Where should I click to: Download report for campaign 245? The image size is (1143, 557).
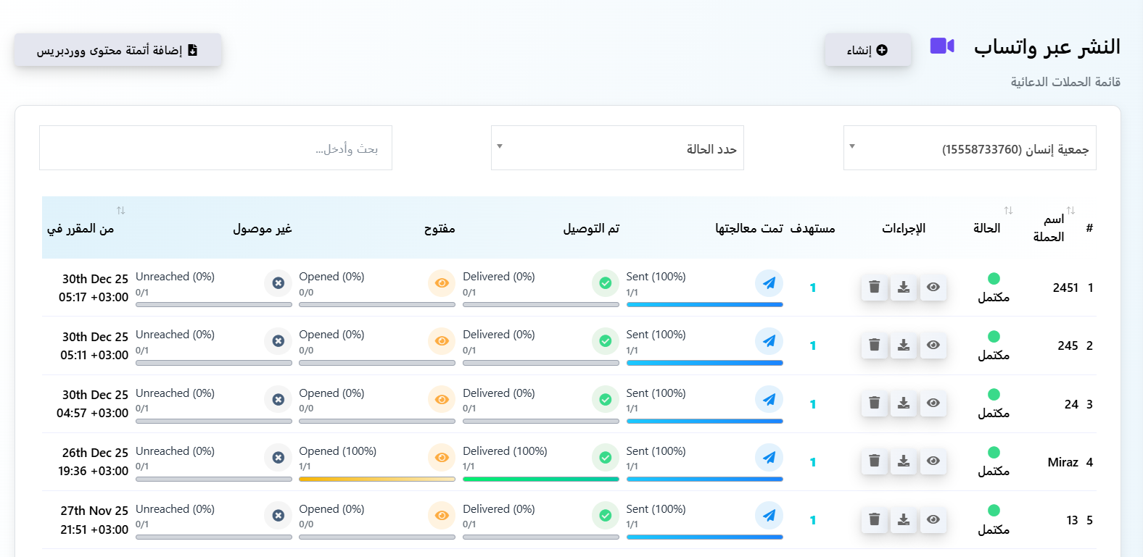[904, 345]
